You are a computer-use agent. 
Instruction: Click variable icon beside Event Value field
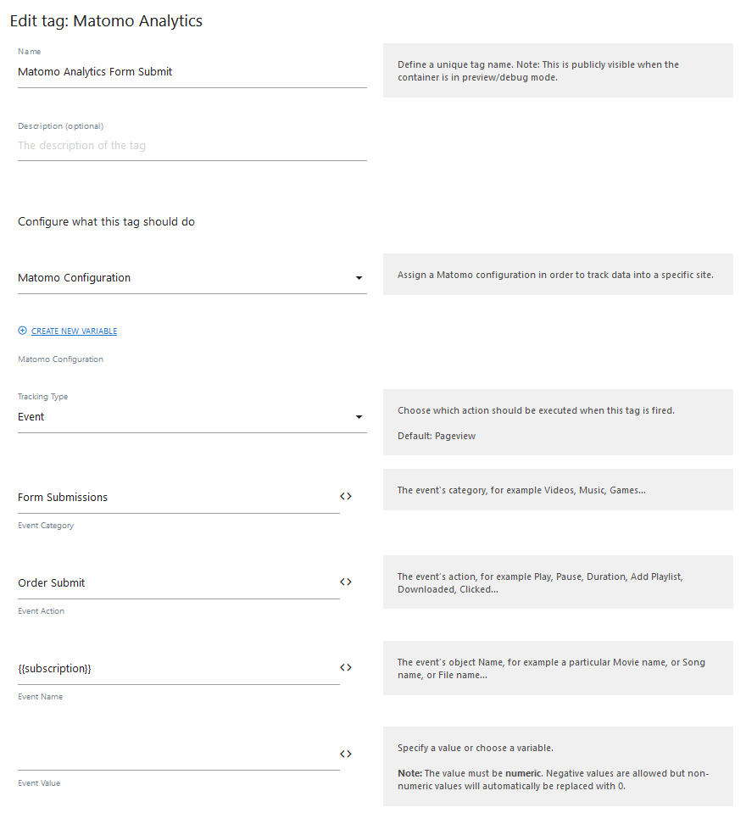pos(346,754)
